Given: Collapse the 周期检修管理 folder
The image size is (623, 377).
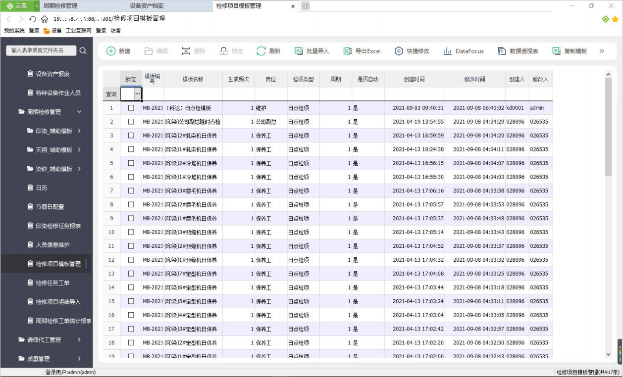Looking at the screenshot, I should pos(79,112).
